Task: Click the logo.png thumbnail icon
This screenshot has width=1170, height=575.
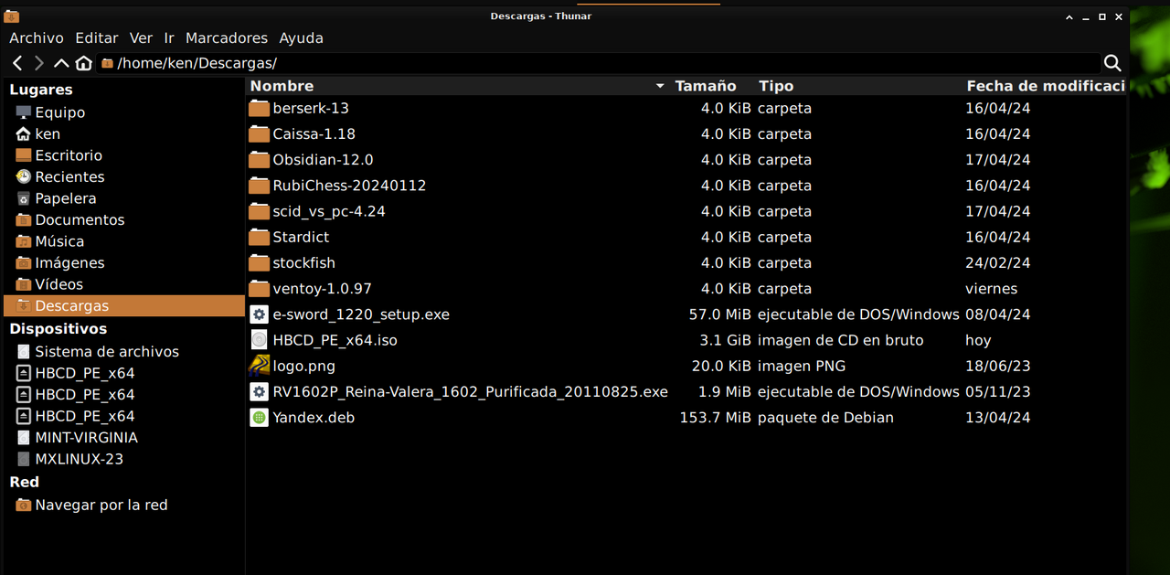Action: tap(260, 366)
